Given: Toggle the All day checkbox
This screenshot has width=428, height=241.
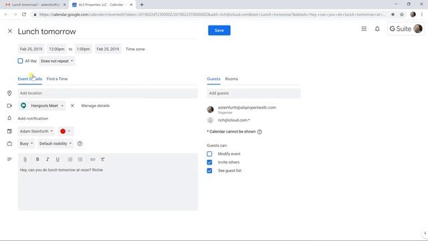Looking at the screenshot, I should [x=20, y=61].
